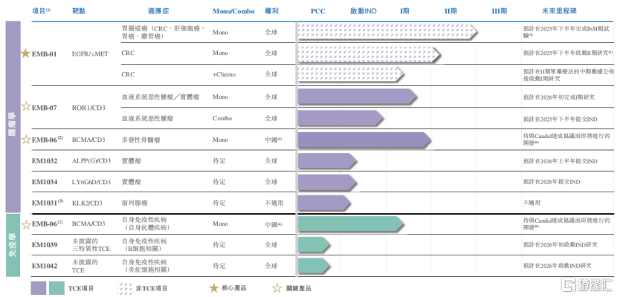Click the KLK2/CD3 target text
Image resolution: width=617 pixels, height=297 pixels.
pyautogui.click(x=88, y=203)
